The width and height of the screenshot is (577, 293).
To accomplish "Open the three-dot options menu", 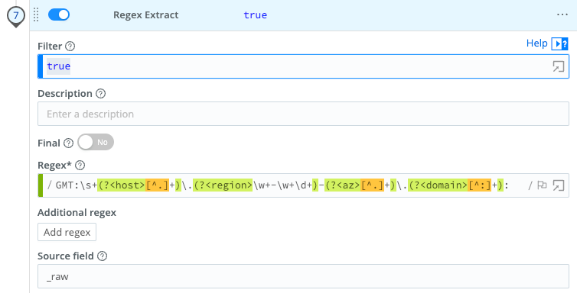I will pyautogui.click(x=562, y=14).
